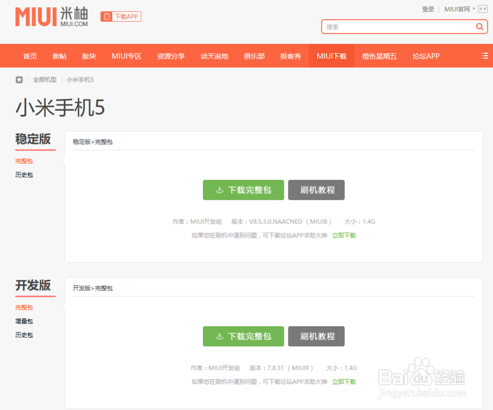The width and height of the screenshot is (493, 410).
Task: Click 立即下载 link in stable section
Action: [x=344, y=235]
